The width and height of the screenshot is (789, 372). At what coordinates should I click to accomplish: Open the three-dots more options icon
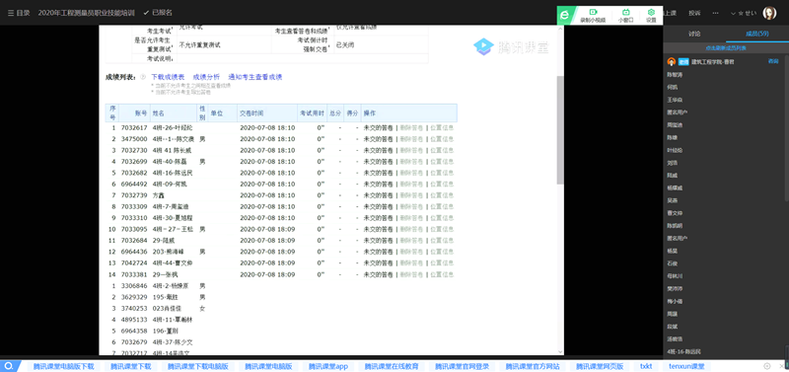point(716,13)
